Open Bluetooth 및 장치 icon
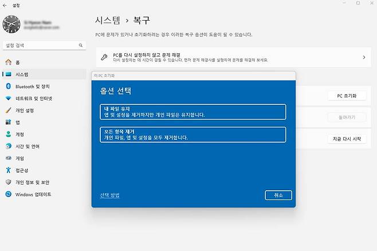Image resolution: width=377 pixels, height=251 pixels. (x=9, y=87)
